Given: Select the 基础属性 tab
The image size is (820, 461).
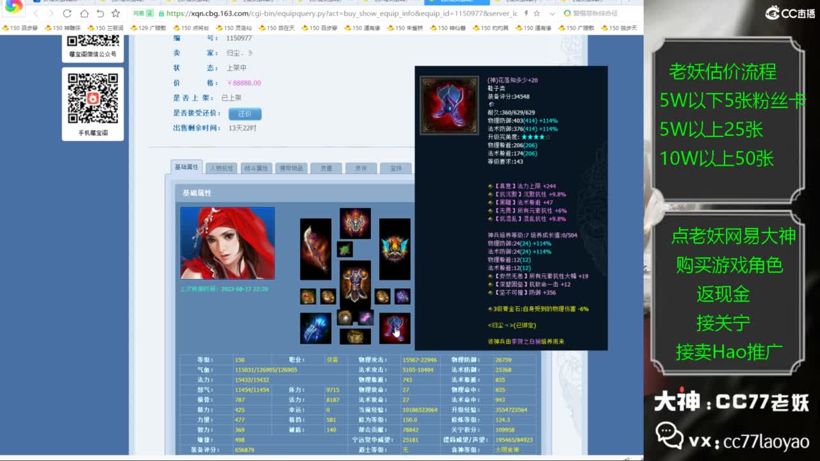Looking at the screenshot, I should (187, 167).
